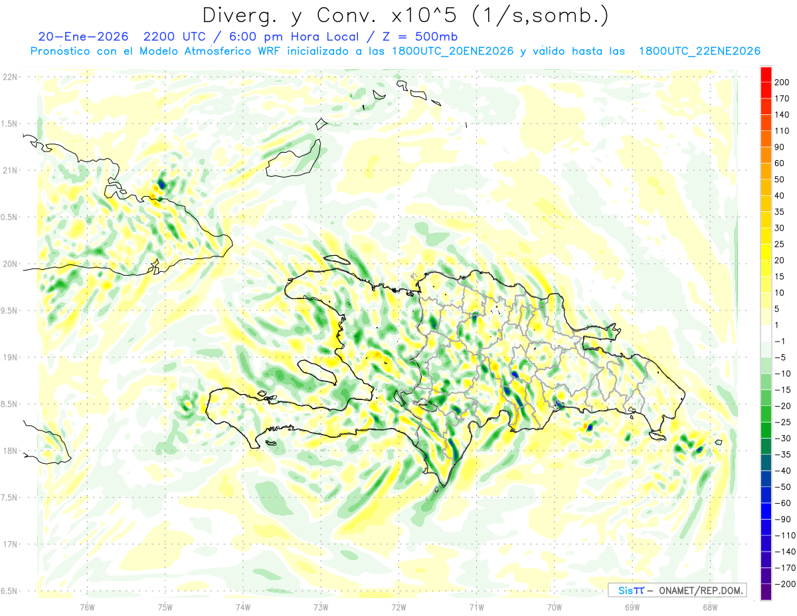Click the "20N" latitude label
The width and height of the screenshot is (797, 616).
pyautogui.click(x=9, y=264)
